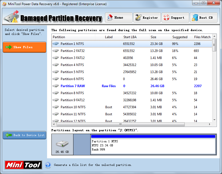
Task: Select row Partition 10 NTFS
Action: [132, 107]
